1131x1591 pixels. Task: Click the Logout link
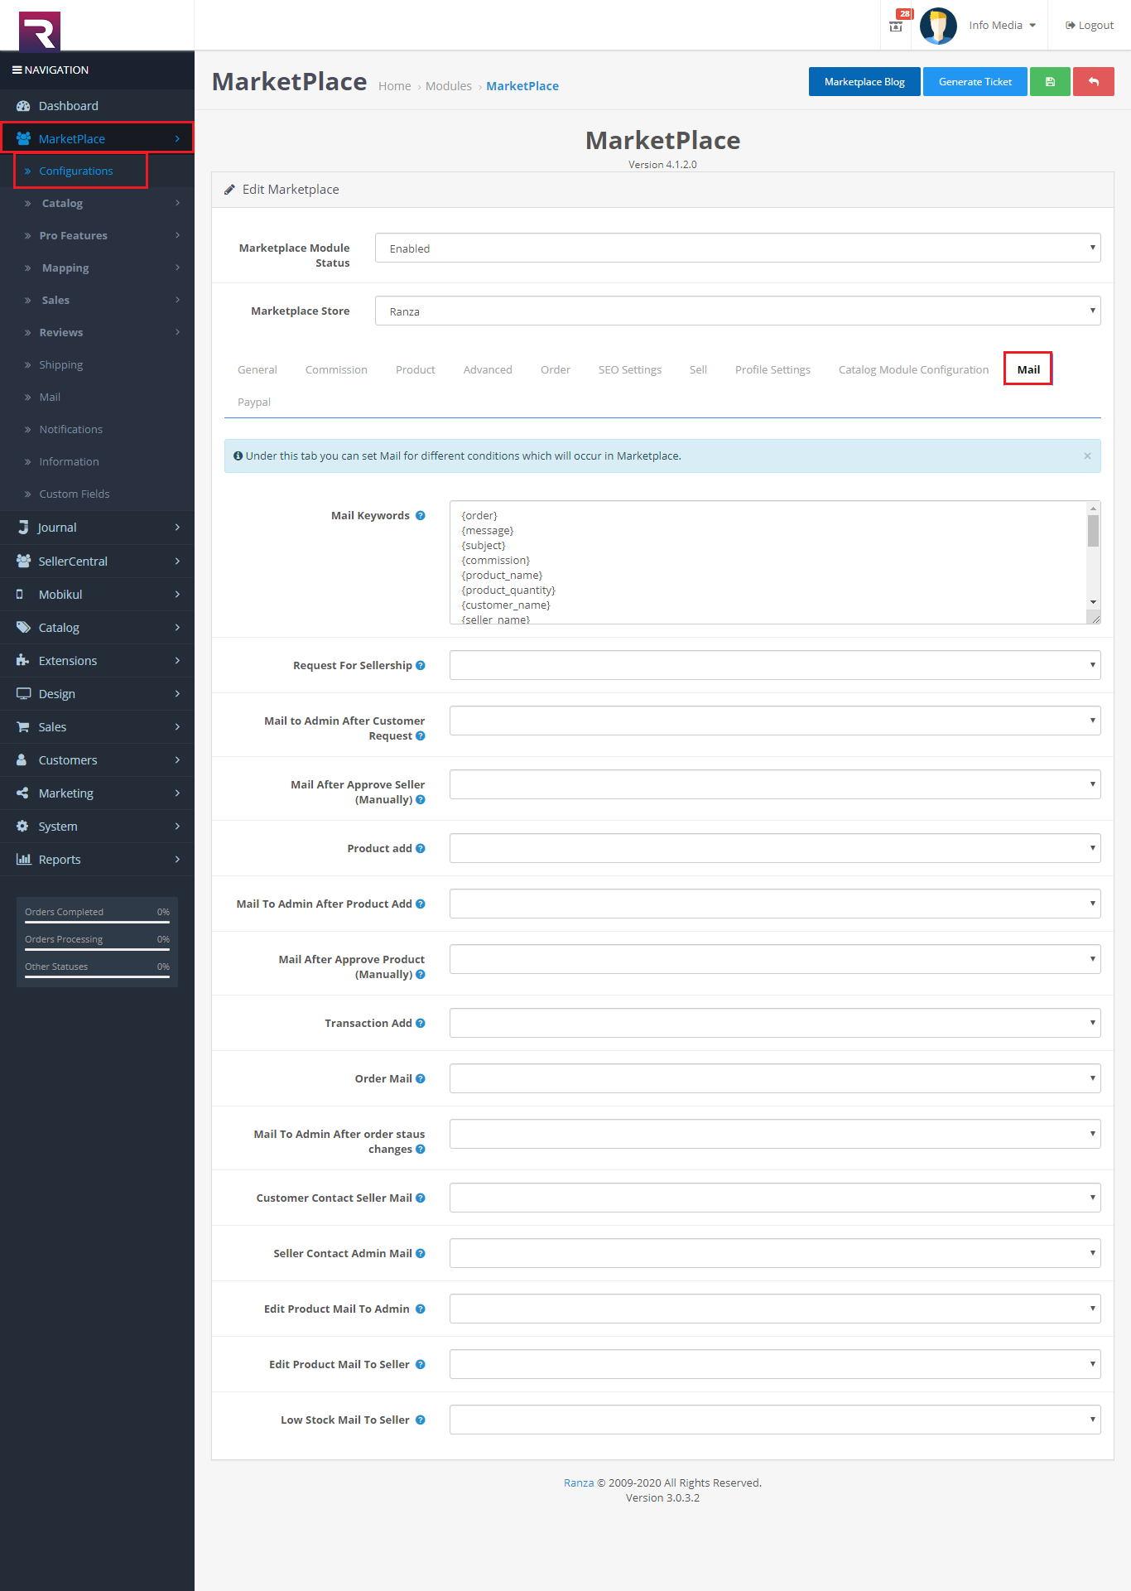tap(1090, 26)
